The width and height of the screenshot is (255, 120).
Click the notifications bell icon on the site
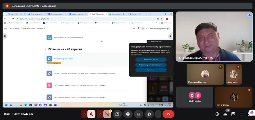[134, 29]
